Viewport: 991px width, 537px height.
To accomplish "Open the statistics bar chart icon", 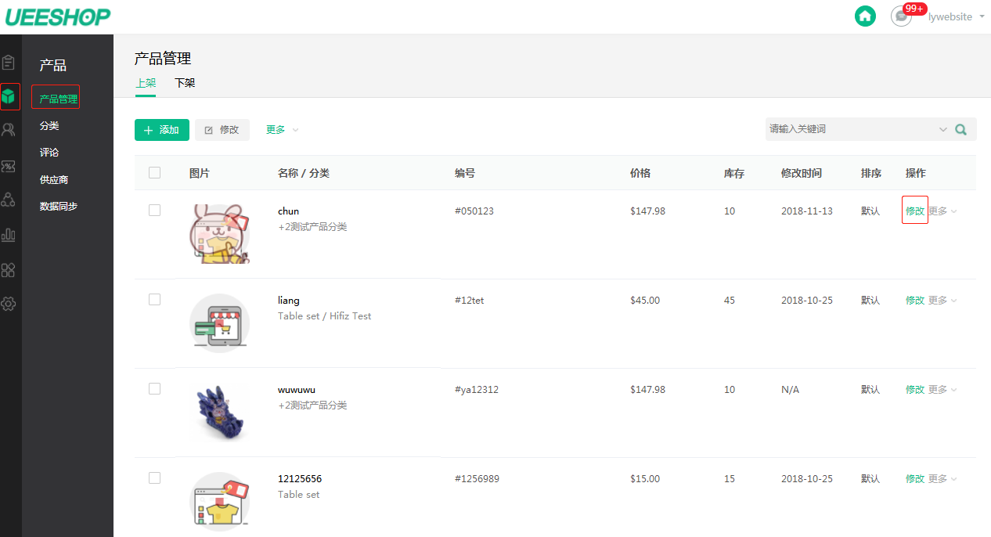I will click(9, 234).
